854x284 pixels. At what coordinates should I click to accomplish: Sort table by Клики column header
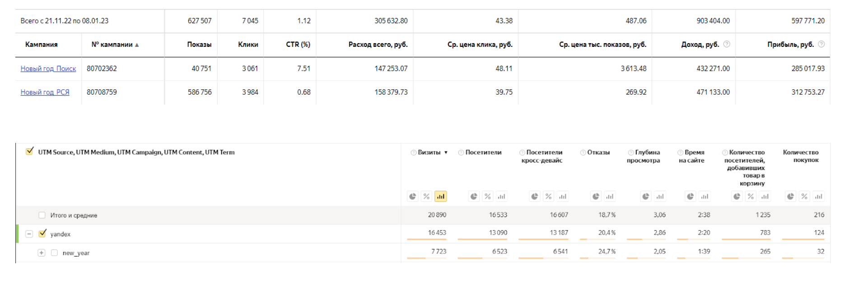pos(248,45)
